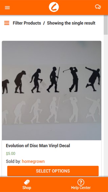
Task: Open the Help Center tab label
Action: point(81,188)
